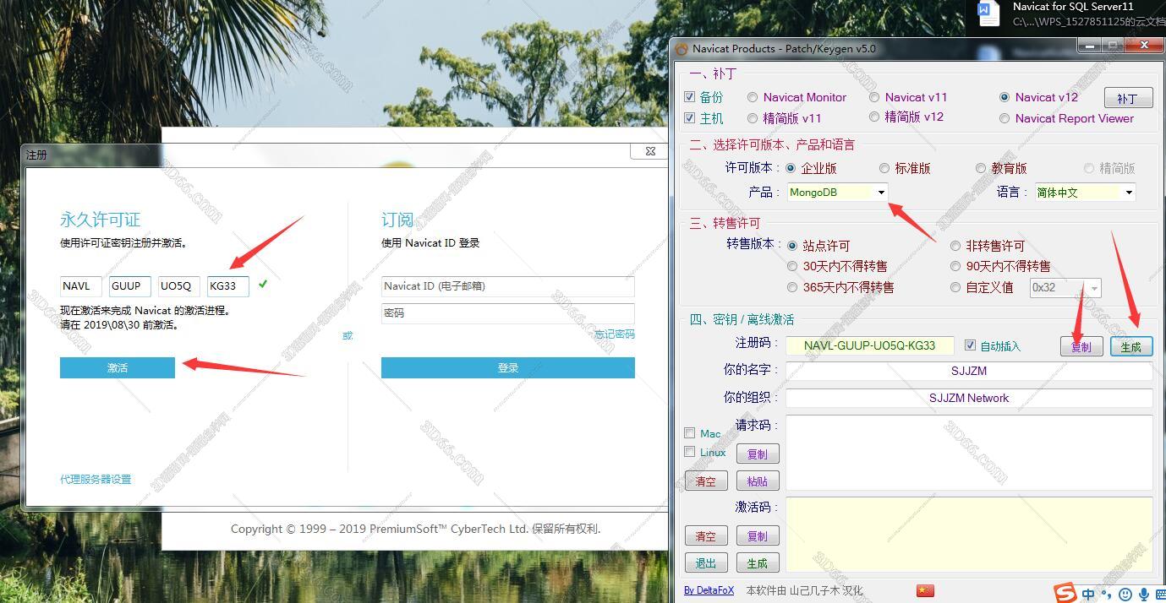
Task: Toggle the 主机 host checkbox
Action: pyautogui.click(x=689, y=118)
